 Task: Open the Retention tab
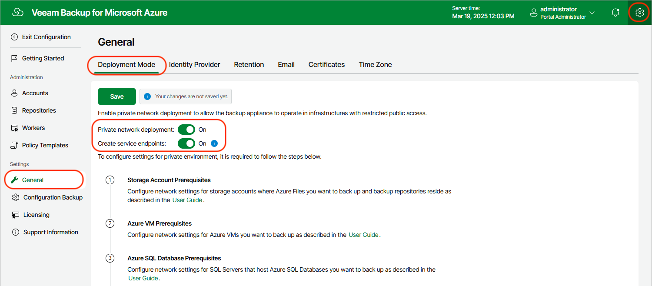pyautogui.click(x=249, y=65)
